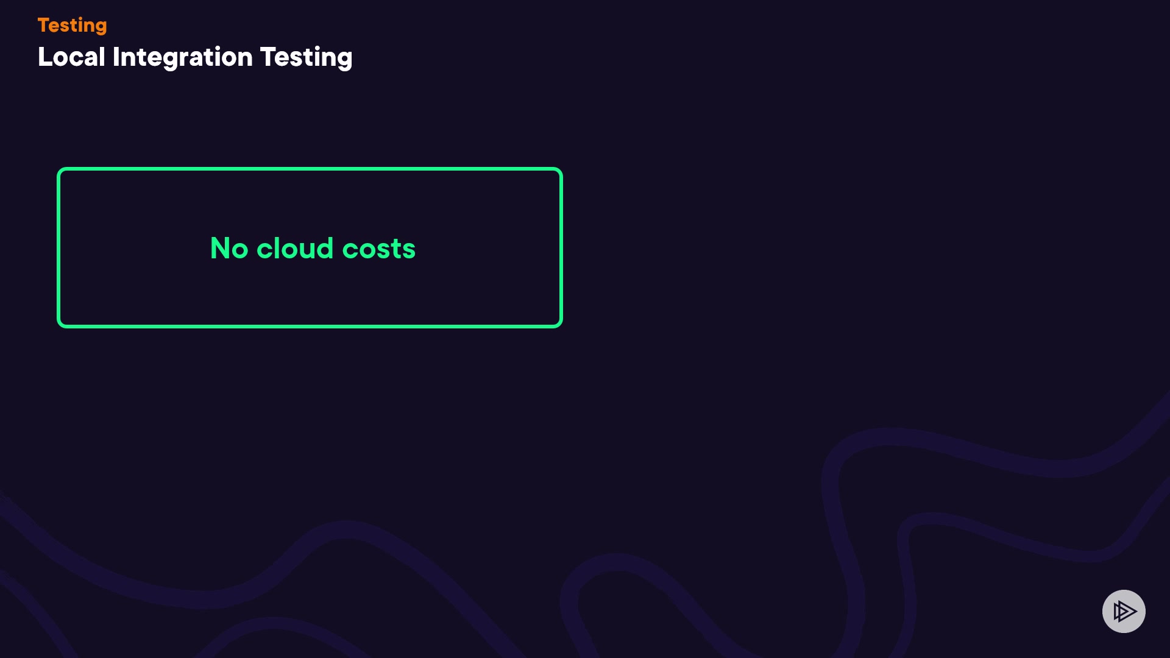Click the green word "cloud"
1170x658 pixels.
click(295, 249)
